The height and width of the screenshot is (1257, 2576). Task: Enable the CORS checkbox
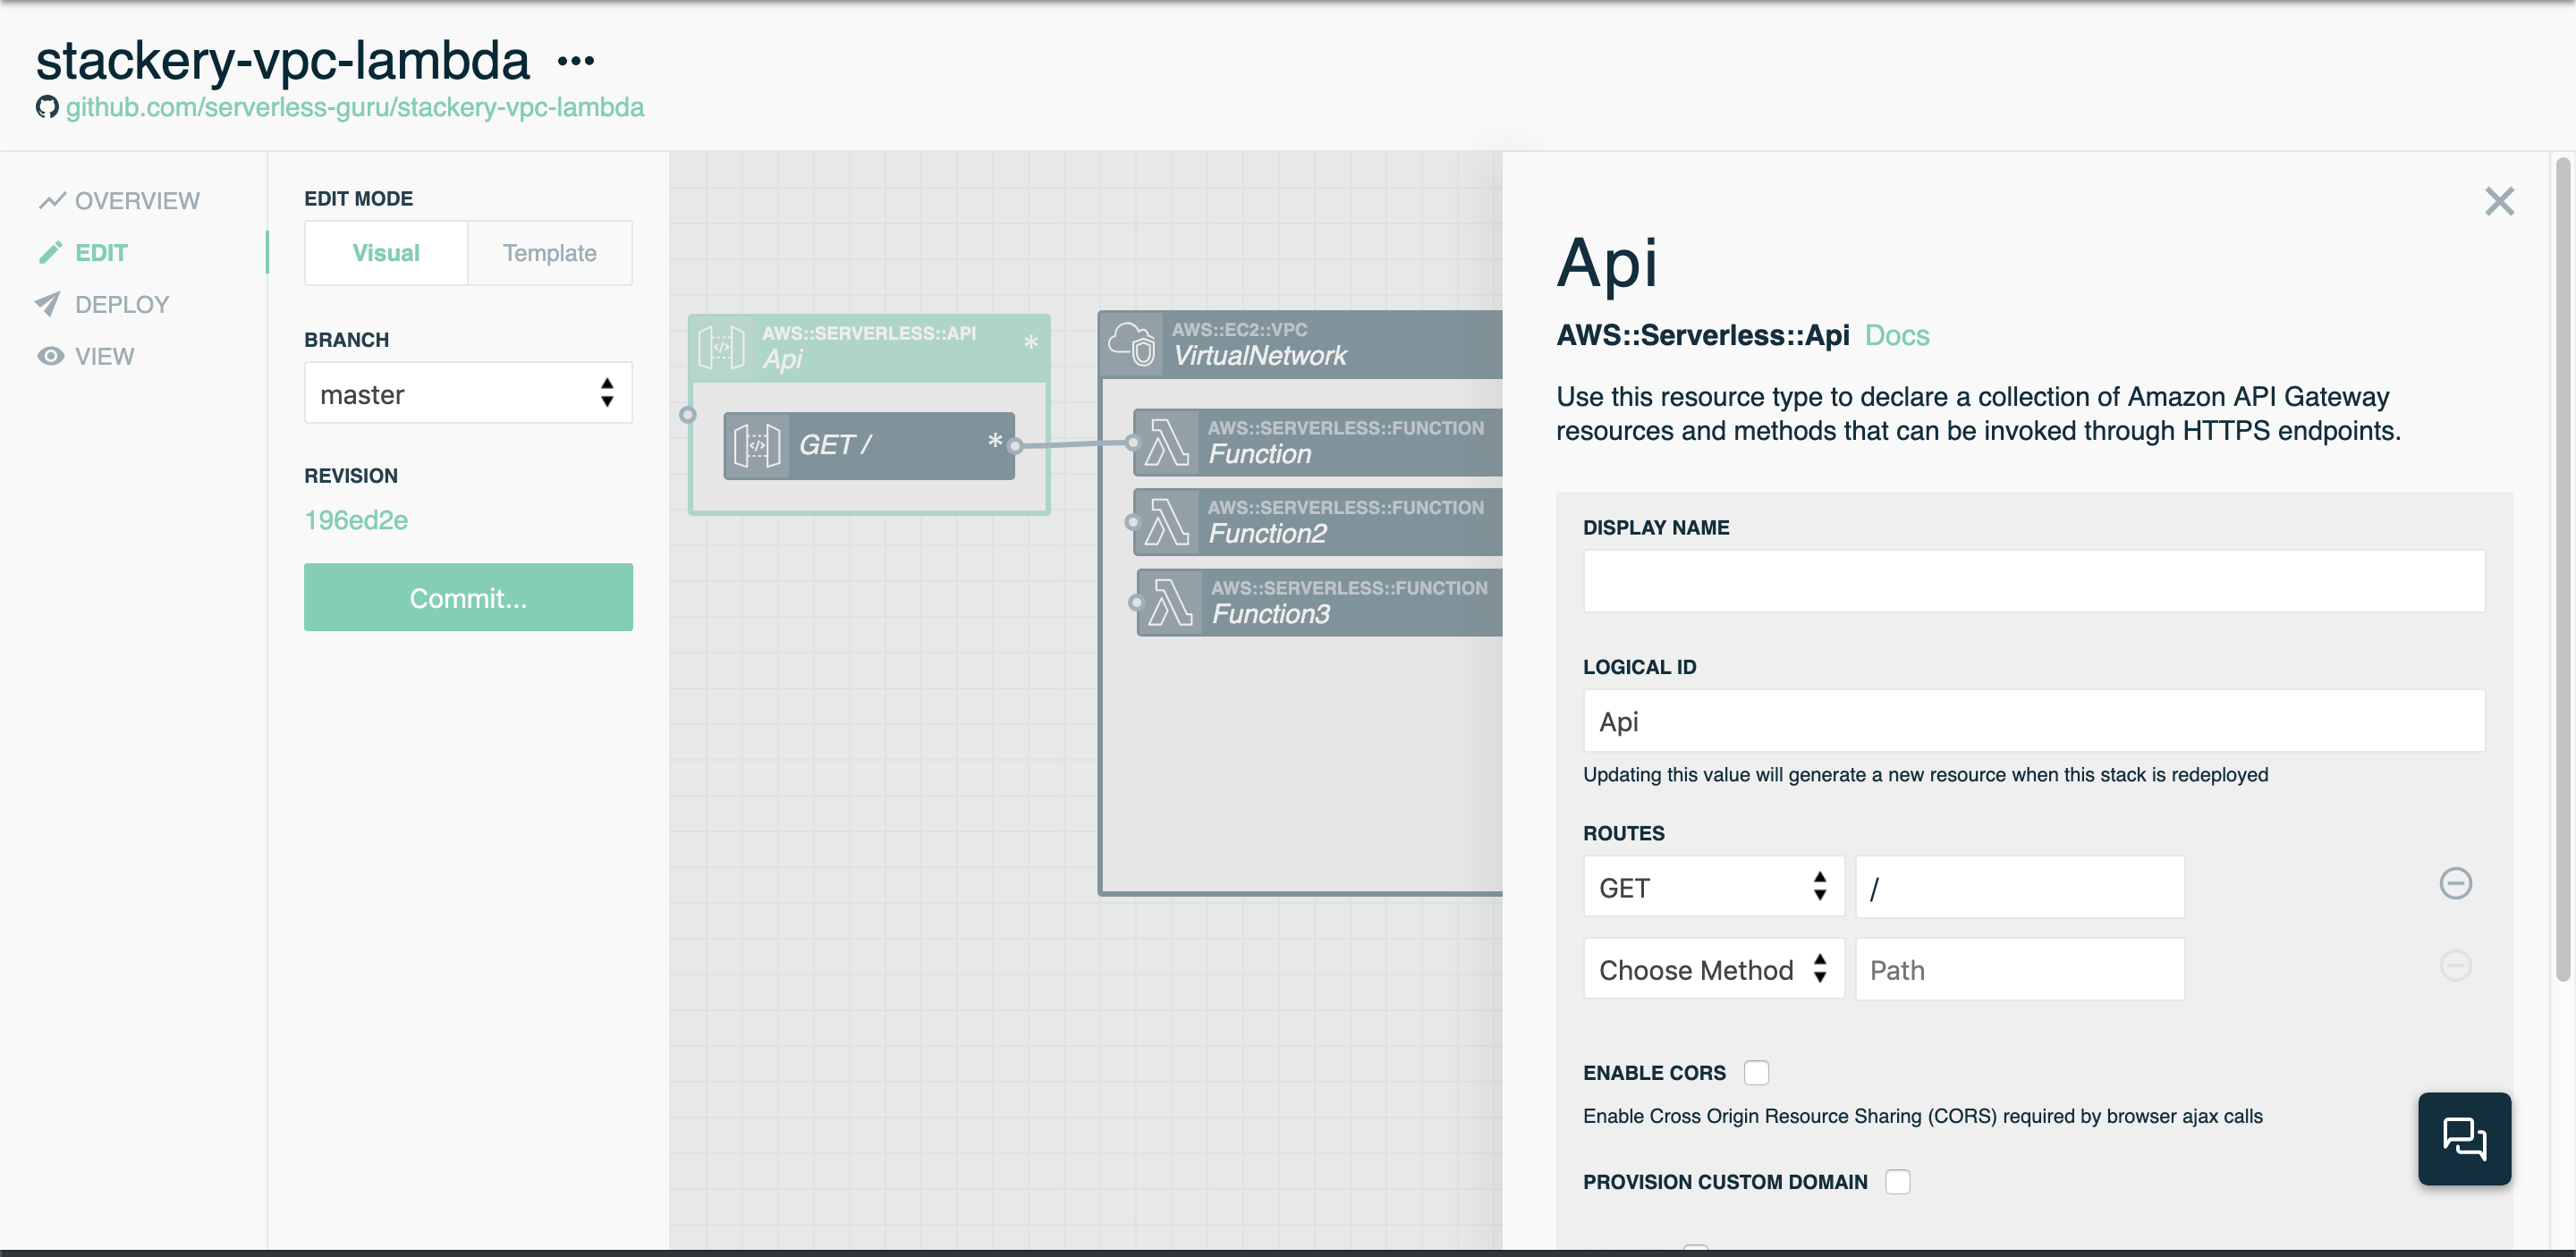tap(1756, 1072)
